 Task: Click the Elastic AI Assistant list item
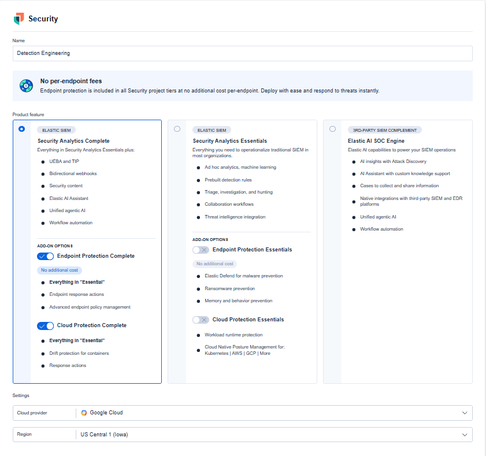[69, 198]
